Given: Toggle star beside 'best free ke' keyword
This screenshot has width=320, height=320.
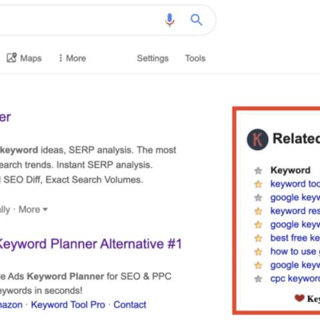Looking at the screenshot, I should point(258,239).
